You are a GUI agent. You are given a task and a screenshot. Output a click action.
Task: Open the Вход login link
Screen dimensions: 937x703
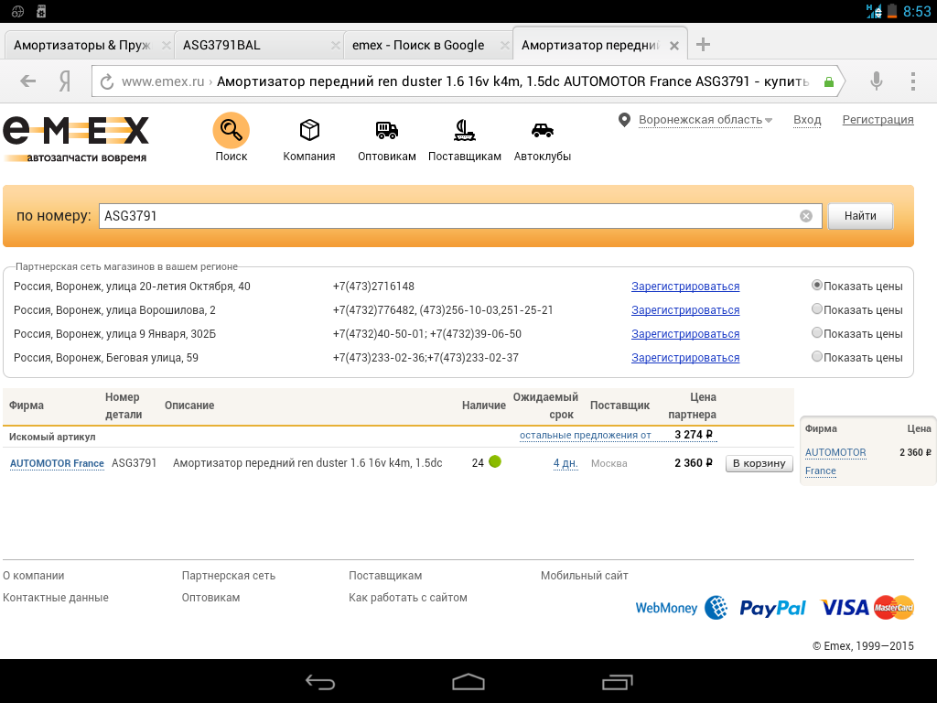click(807, 120)
